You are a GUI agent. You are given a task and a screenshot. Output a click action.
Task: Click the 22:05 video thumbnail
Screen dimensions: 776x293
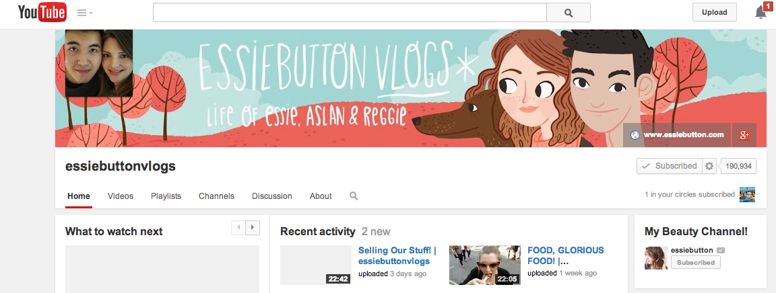click(x=485, y=265)
